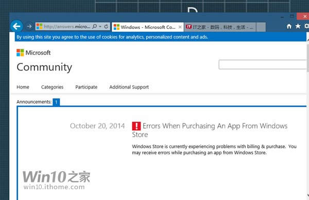Refresh the page with reload icon
The image size is (309, 200).
tap(106, 26)
